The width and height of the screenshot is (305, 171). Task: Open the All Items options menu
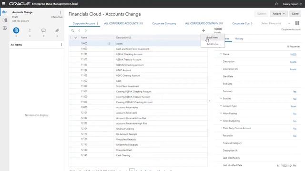(61, 45)
